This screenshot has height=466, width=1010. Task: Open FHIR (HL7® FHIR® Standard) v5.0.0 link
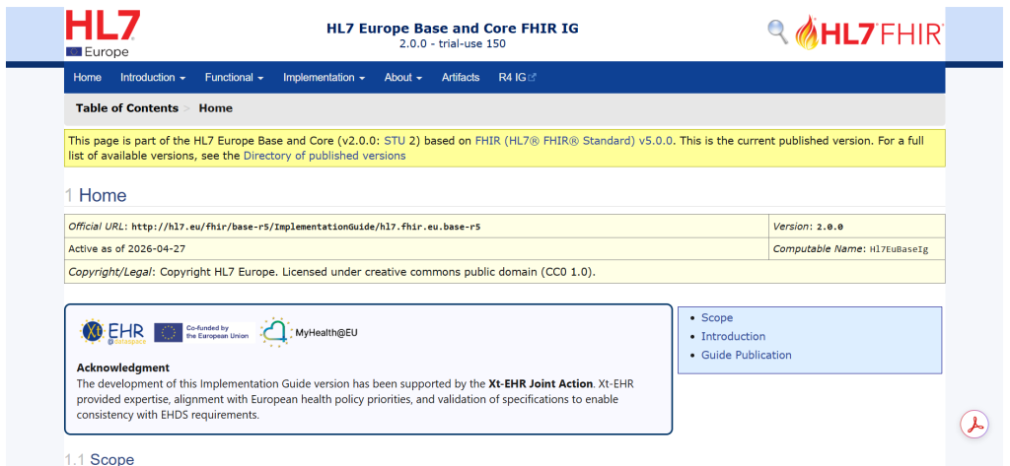575,140
